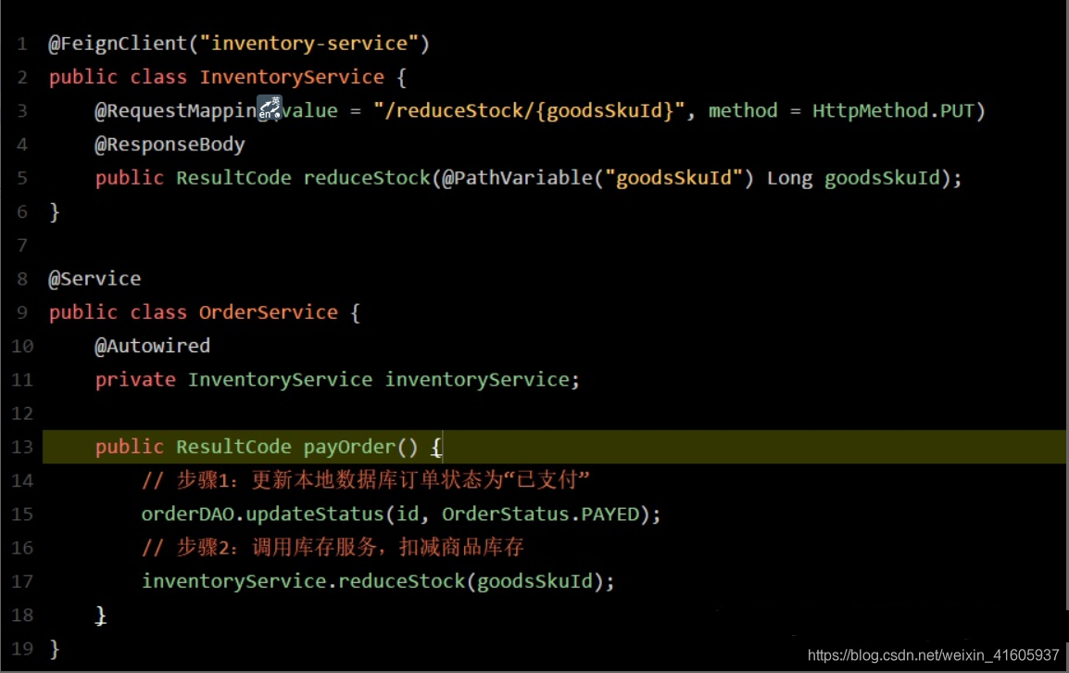This screenshot has width=1069, height=673.
Task: Click the reduceStock method declaration on line 5
Action: (x=367, y=178)
